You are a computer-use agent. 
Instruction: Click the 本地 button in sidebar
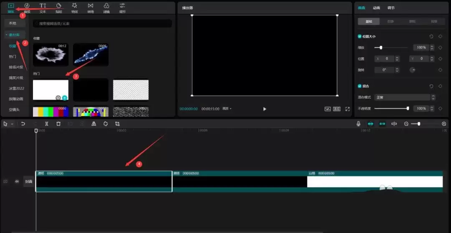[13, 23]
